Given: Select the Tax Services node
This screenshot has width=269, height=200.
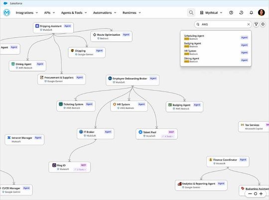Looking at the screenshot, I should (254, 127).
